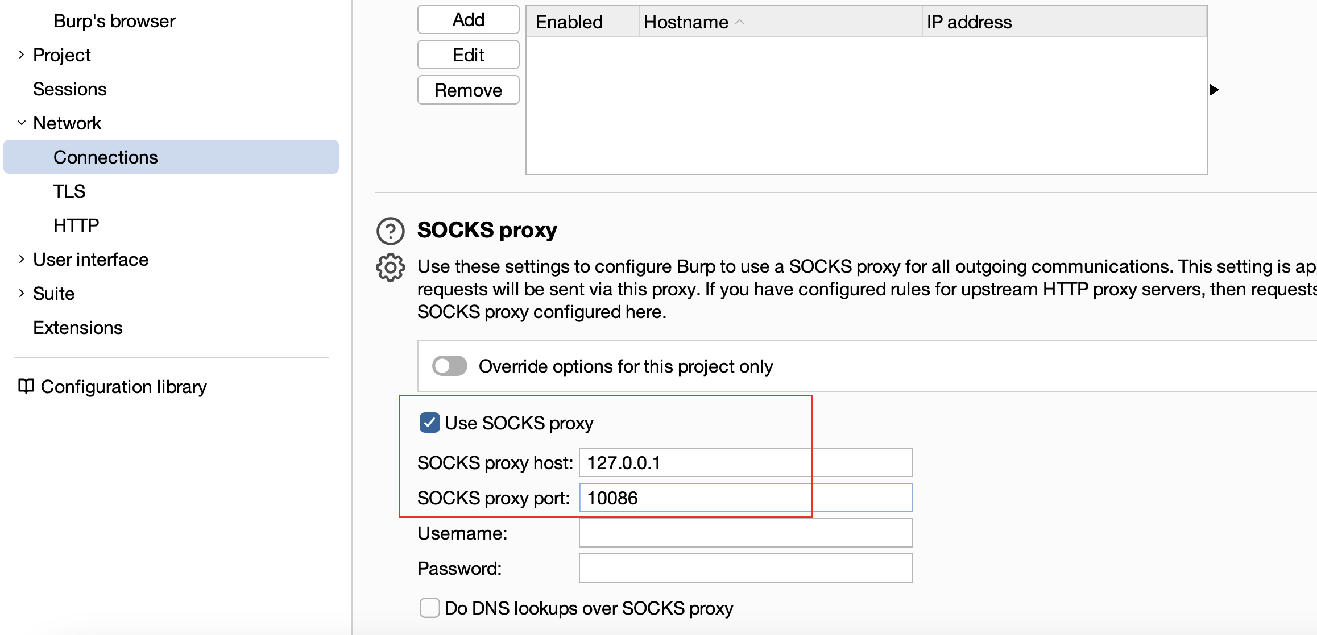The height and width of the screenshot is (635, 1317).
Task: Uncheck the Use SOCKS proxy checkbox
Action: click(429, 423)
